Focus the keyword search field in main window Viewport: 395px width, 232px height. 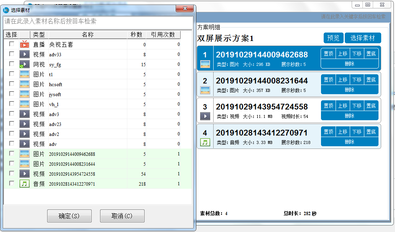pyautogui.click(x=353, y=16)
